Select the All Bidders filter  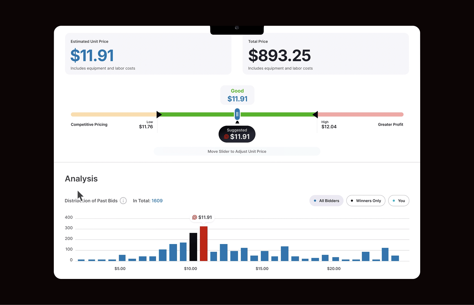(326, 201)
